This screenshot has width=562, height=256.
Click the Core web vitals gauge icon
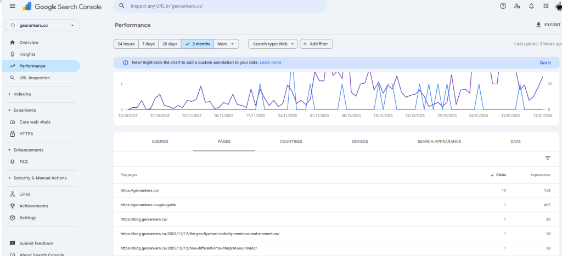pos(13,122)
